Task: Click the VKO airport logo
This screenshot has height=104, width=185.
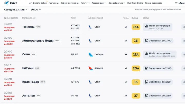Action: 10,3
